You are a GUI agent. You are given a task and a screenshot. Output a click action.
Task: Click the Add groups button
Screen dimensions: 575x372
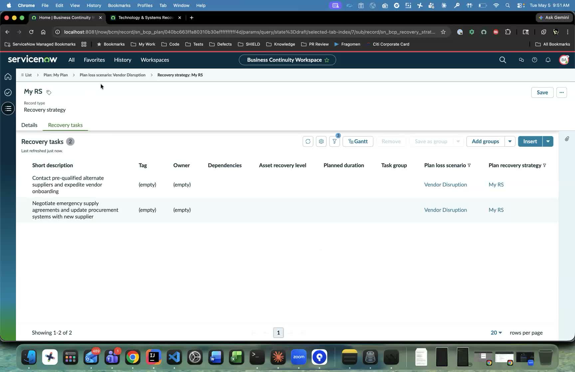click(x=485, y=141)
